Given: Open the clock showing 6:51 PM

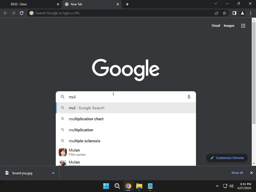Looking at the screenshot, I should (x=244, y=186).
